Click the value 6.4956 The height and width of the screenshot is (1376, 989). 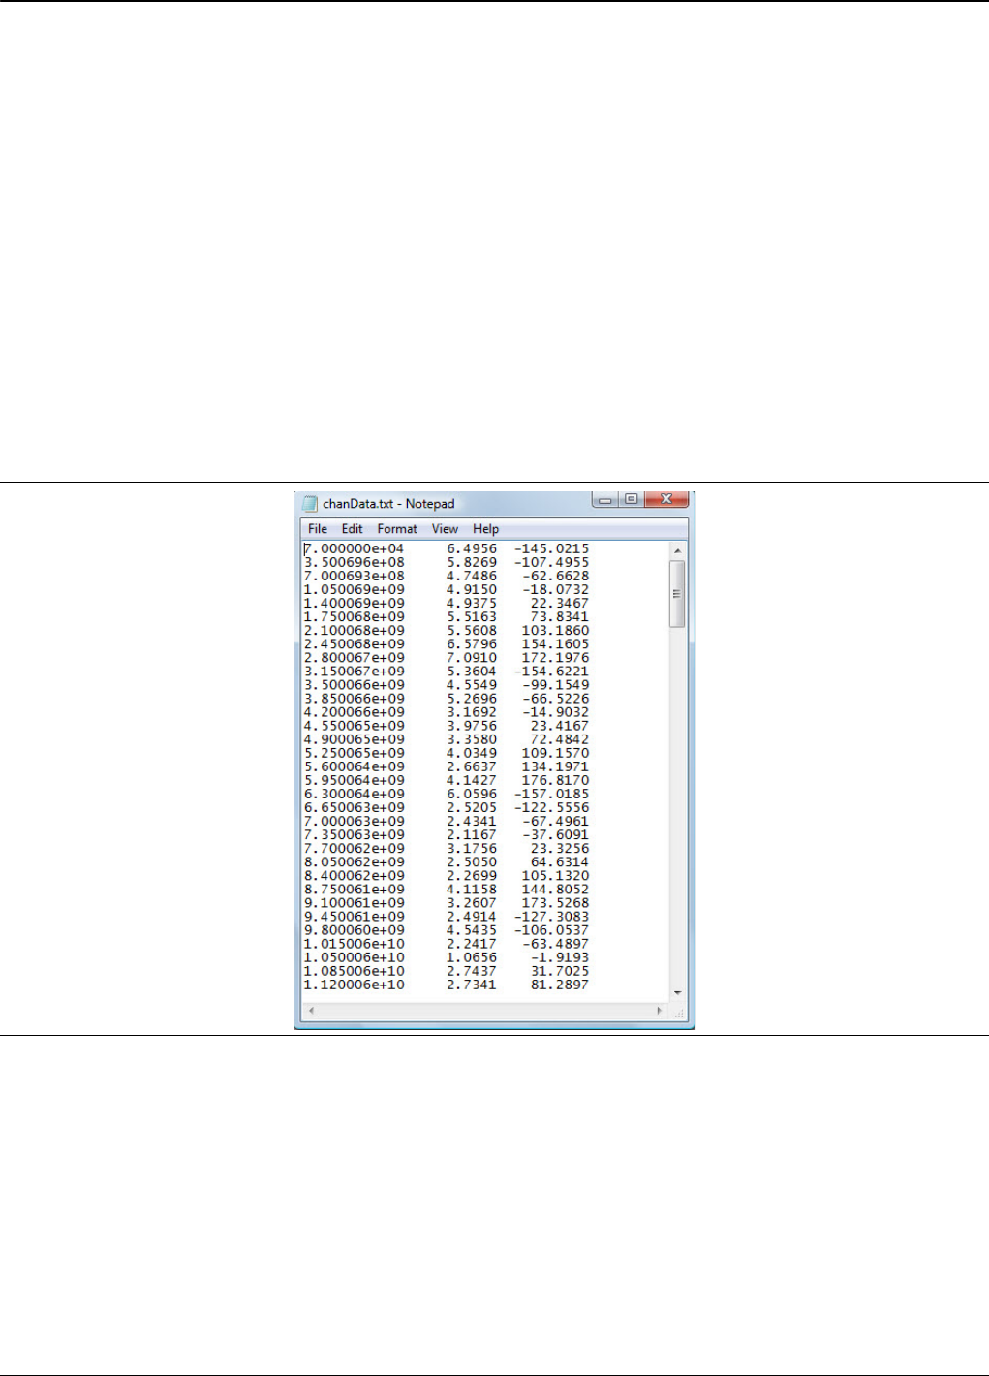(x=472, y=548)
